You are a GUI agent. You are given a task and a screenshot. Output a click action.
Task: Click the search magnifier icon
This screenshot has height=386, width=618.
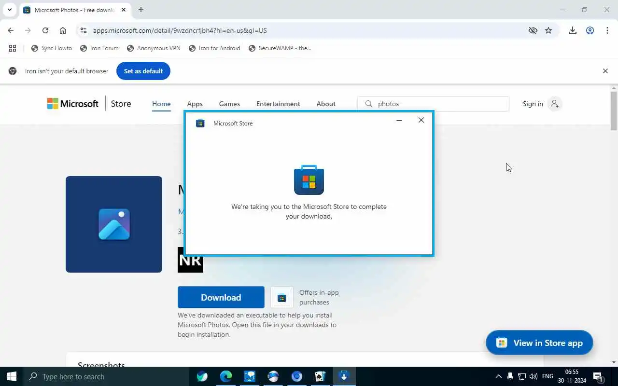point(369,104)
